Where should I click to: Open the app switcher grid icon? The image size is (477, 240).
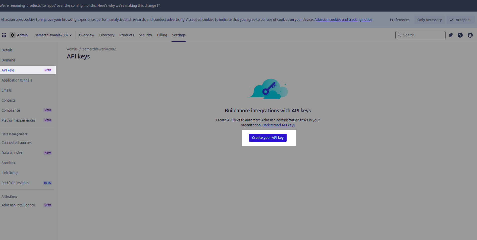(4, 35)
